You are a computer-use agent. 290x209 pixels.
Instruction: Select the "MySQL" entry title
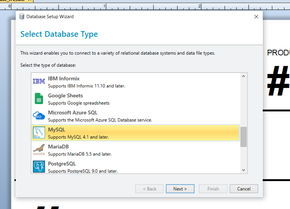[x=57, y=130]
